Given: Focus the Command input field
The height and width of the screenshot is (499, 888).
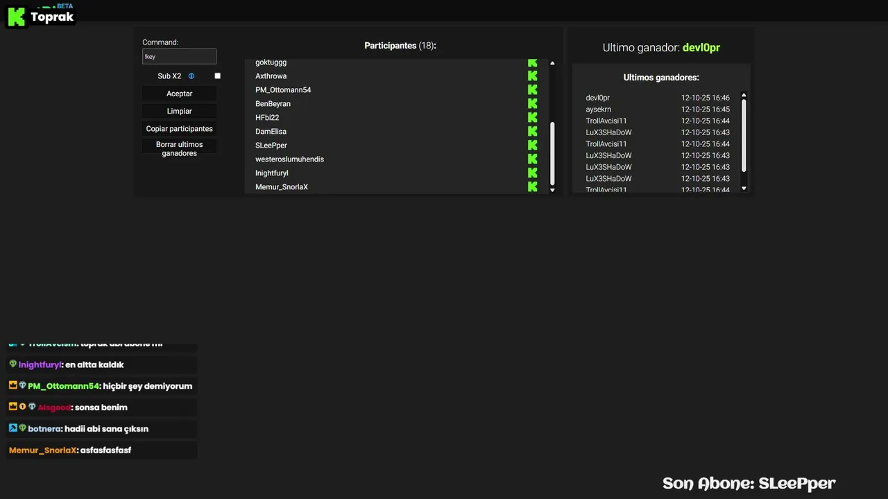Looking at the screenshot, I should (x=180, y=57).
